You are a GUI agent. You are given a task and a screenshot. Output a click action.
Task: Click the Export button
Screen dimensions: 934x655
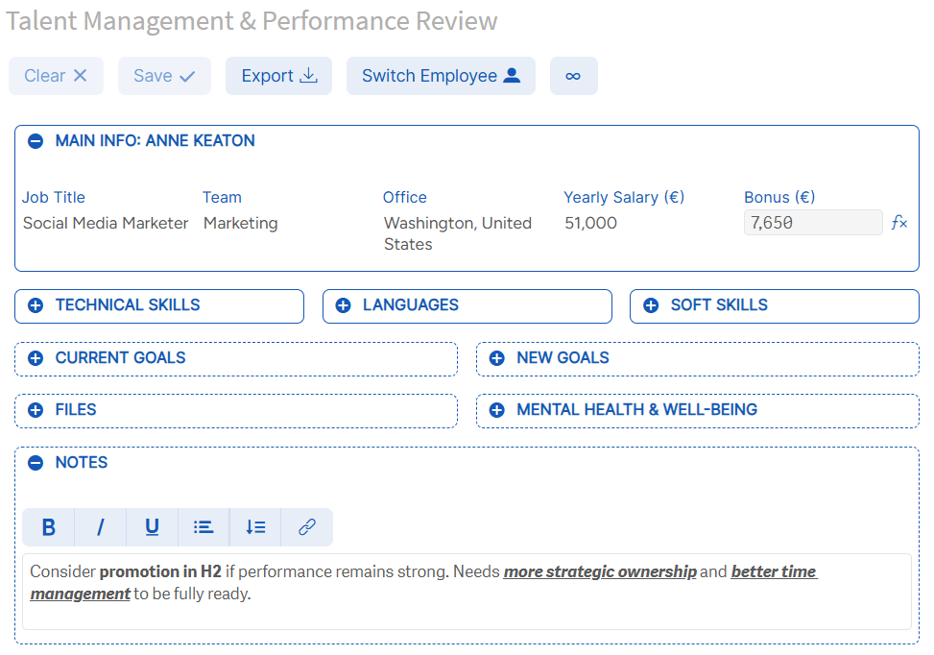278,76
